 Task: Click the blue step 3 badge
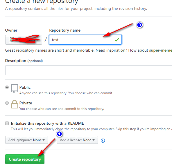(139, 25)
